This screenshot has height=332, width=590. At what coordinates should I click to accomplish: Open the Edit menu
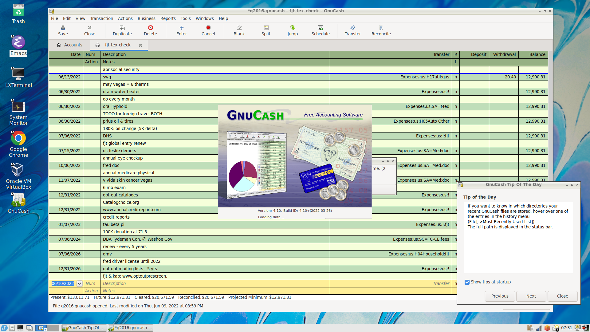click(67, 18)
